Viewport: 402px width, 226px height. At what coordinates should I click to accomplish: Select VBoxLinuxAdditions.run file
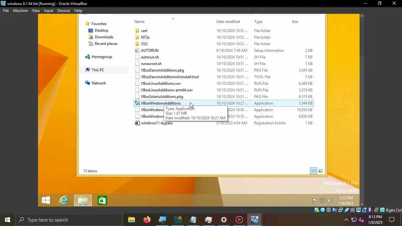tap(160, 83)
